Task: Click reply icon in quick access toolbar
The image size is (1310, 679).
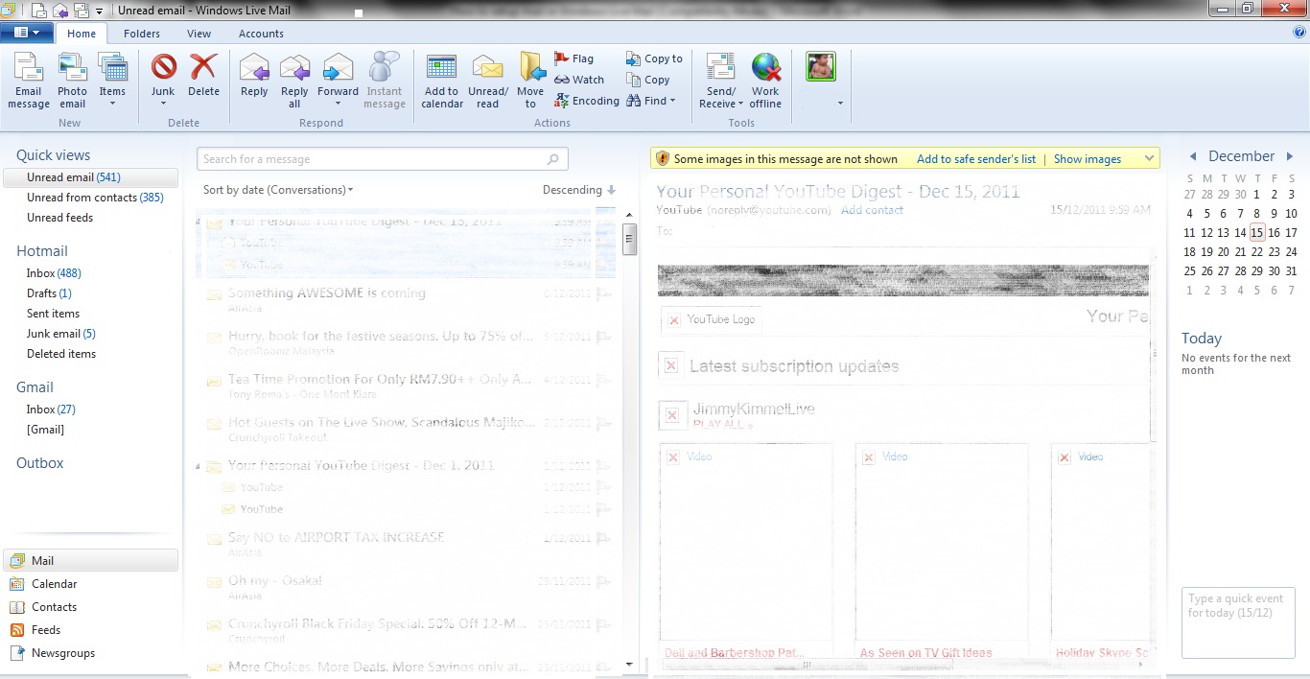Action: coord(60,11)
